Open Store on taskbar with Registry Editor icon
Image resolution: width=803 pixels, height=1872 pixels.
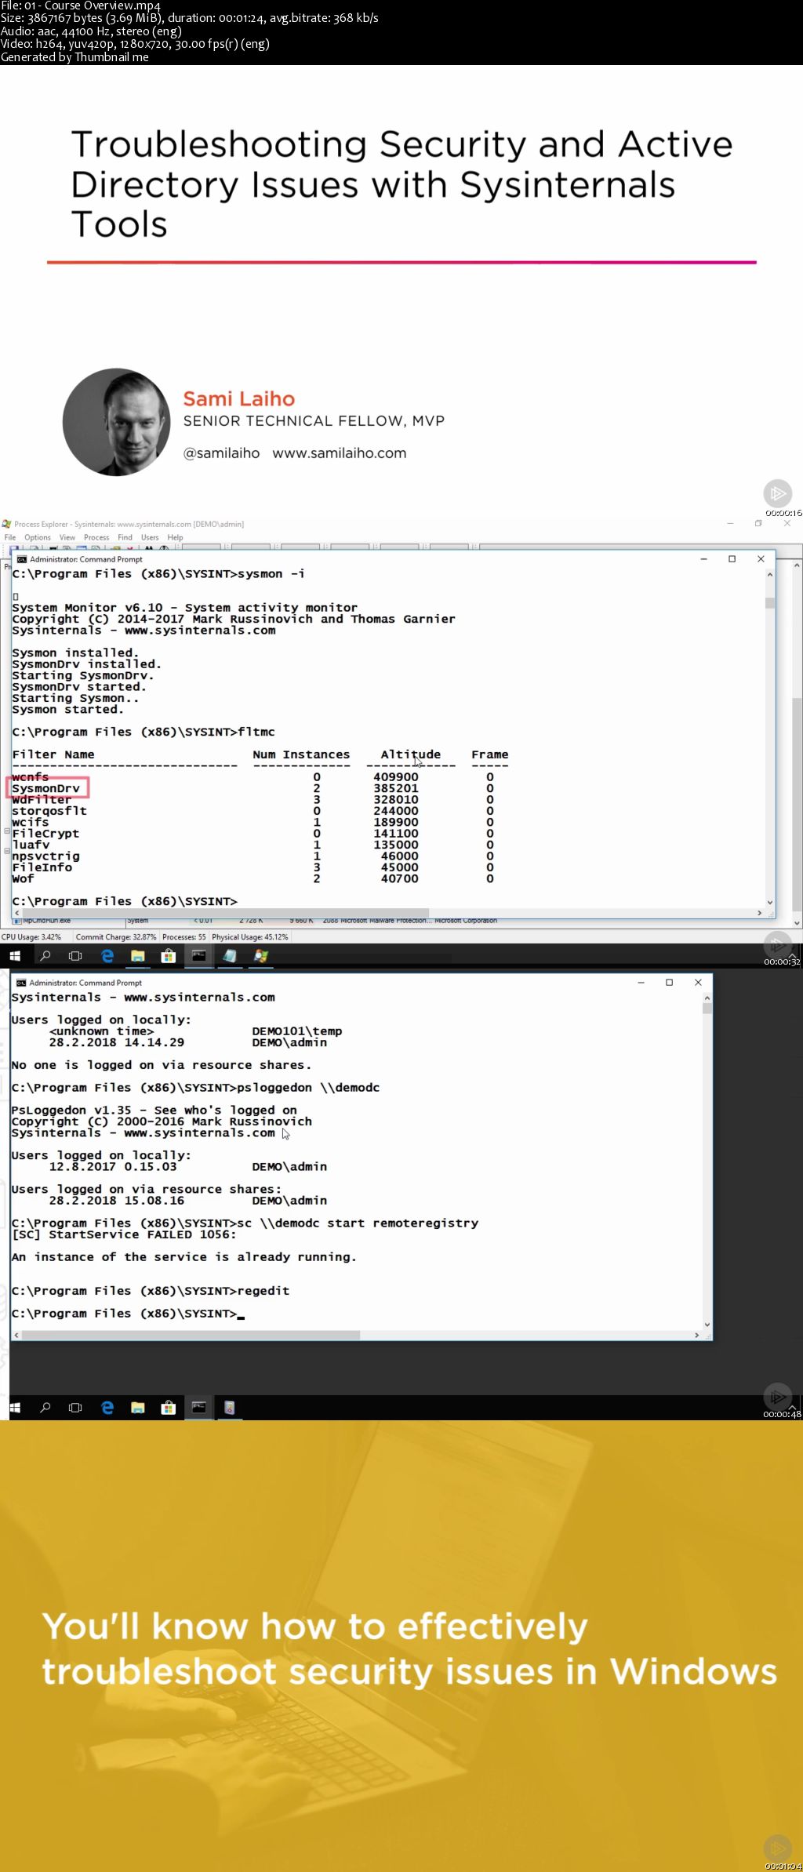click(168, 1408)
